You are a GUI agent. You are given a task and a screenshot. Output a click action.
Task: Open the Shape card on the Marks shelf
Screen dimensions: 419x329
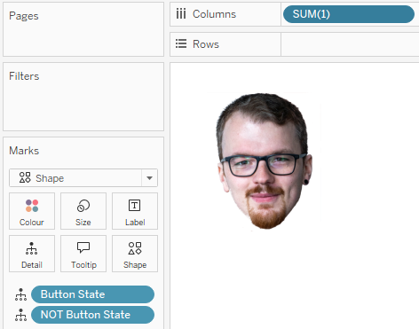135,254
